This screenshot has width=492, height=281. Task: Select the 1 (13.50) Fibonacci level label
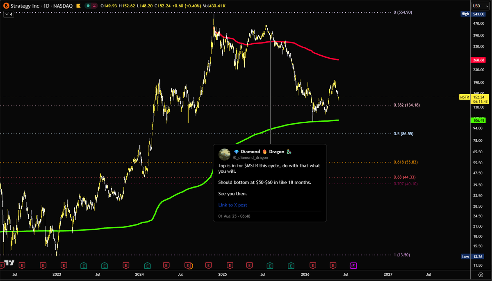click(x=402, y=255)
